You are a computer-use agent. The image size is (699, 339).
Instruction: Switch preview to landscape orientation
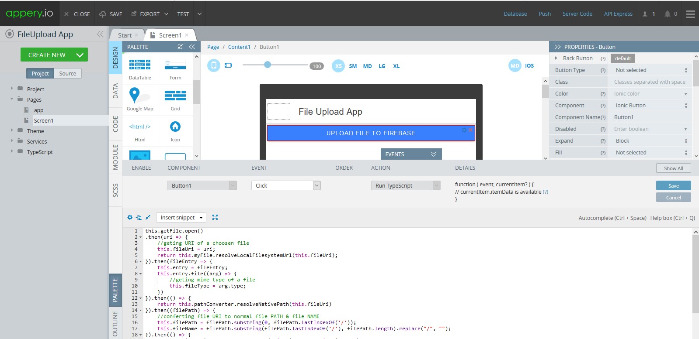click(x=228, y=65)
